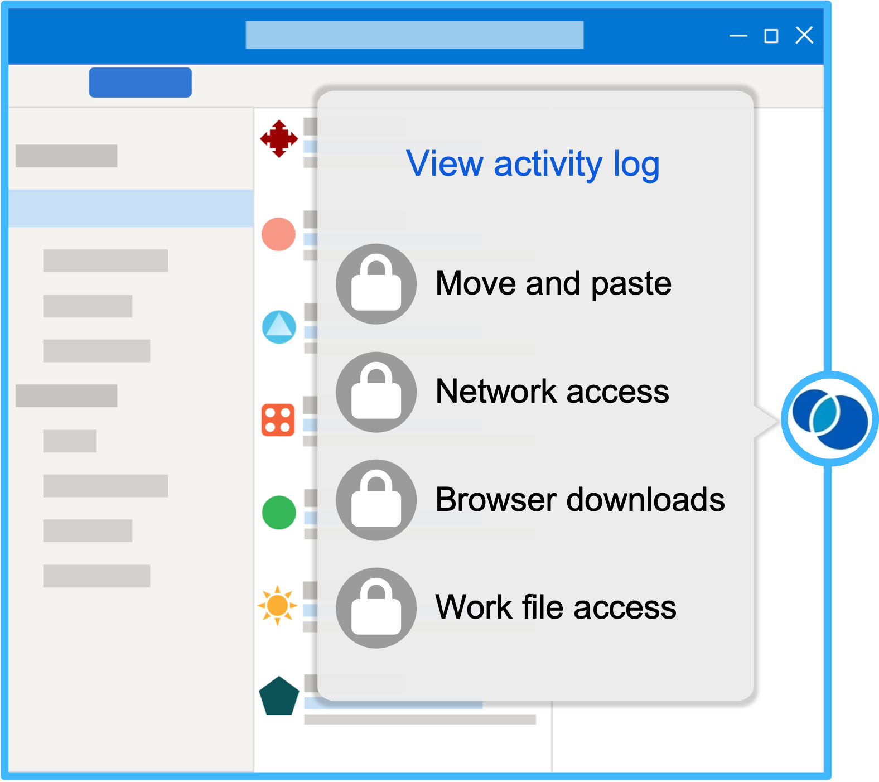Select the Network access label
The image size is (879, 782).
click(x=552, y=392)
